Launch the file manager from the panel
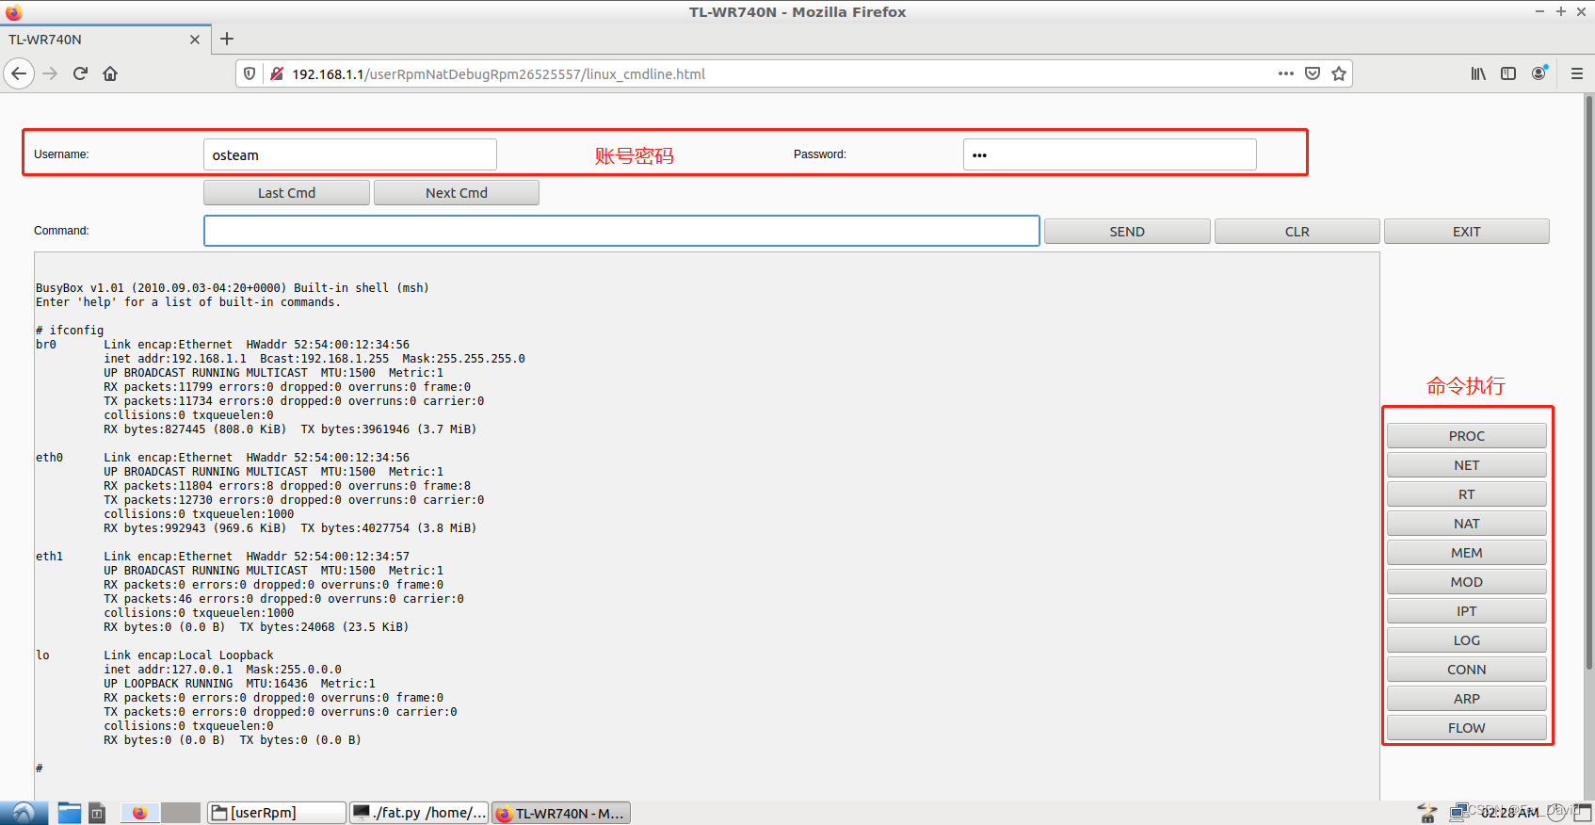The image size is (1595, 825). [70, 813]
